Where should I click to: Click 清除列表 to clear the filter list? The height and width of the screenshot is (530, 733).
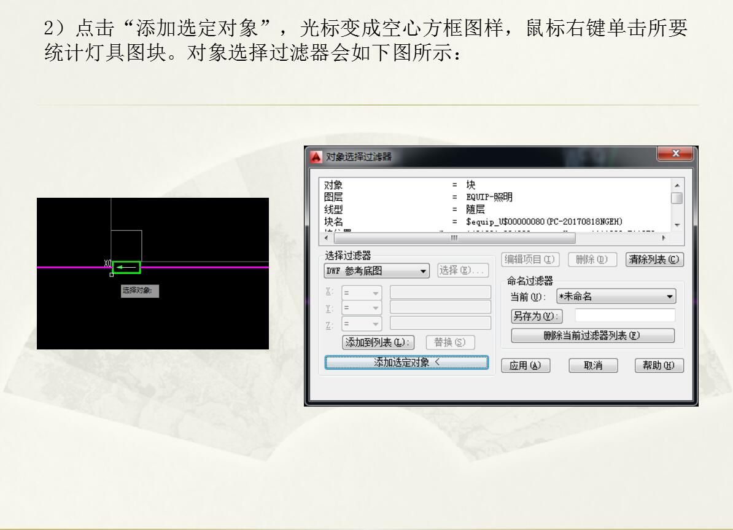pos(654,260)
